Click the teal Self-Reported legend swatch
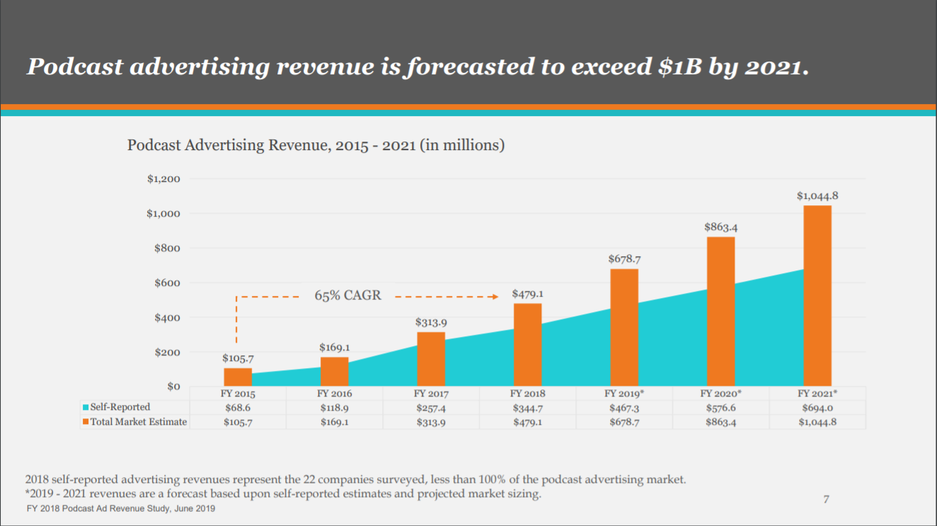 [86, 408]
